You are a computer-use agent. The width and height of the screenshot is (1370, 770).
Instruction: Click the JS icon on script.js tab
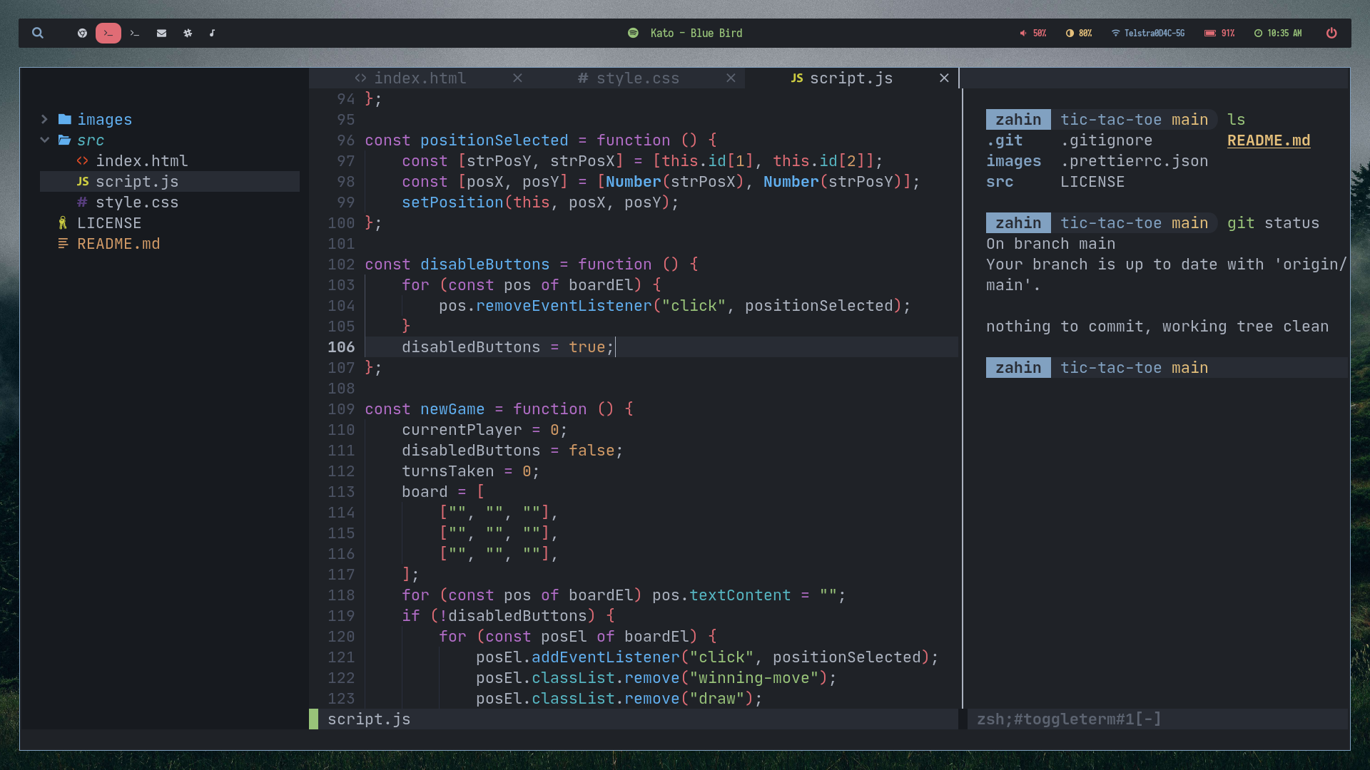(797, 78)
